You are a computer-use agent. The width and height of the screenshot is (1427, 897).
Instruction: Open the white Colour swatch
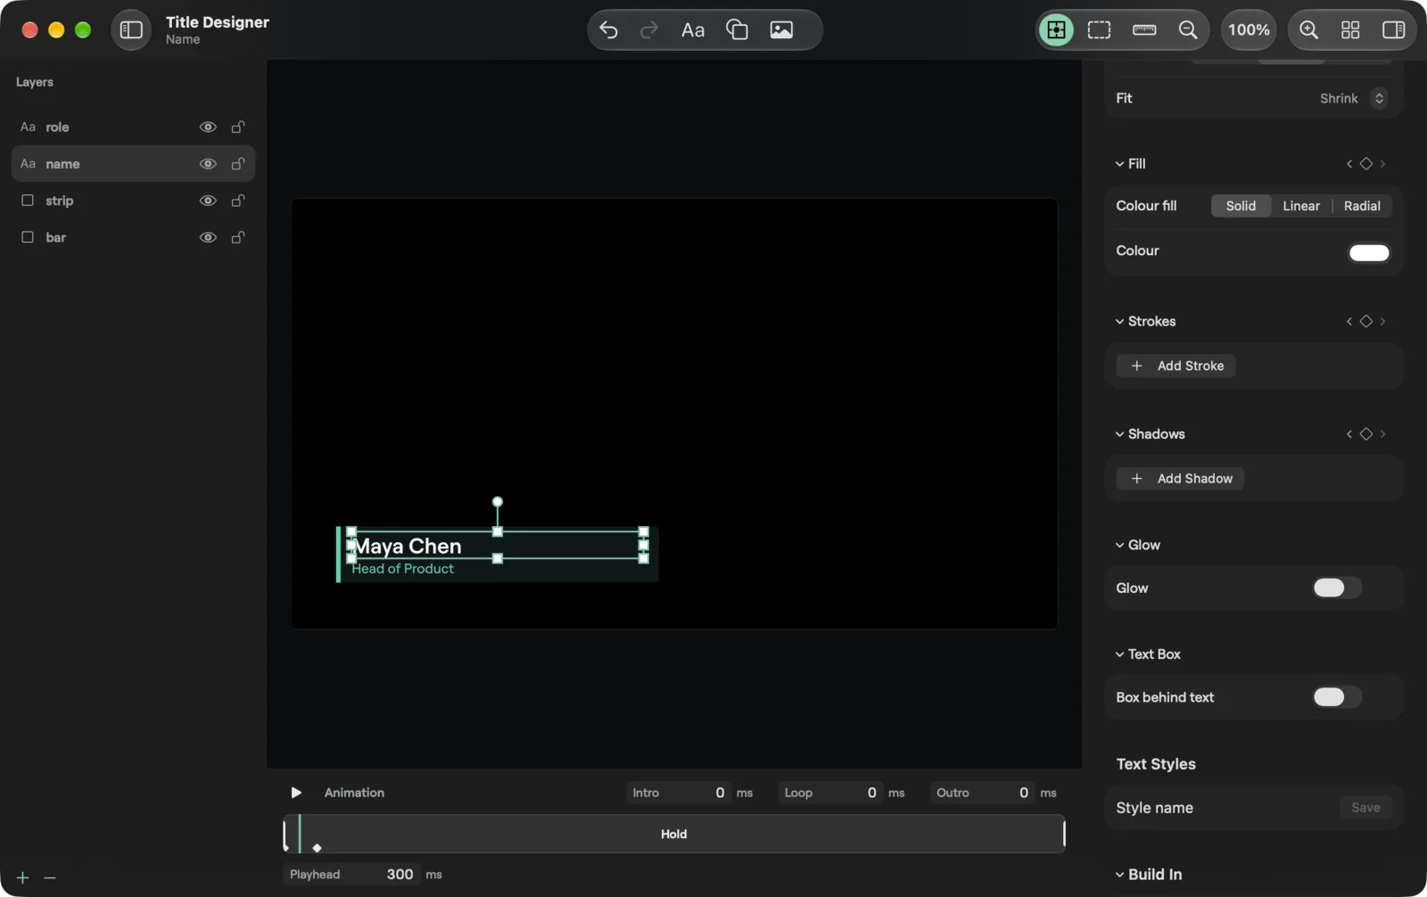(1369, 252)
